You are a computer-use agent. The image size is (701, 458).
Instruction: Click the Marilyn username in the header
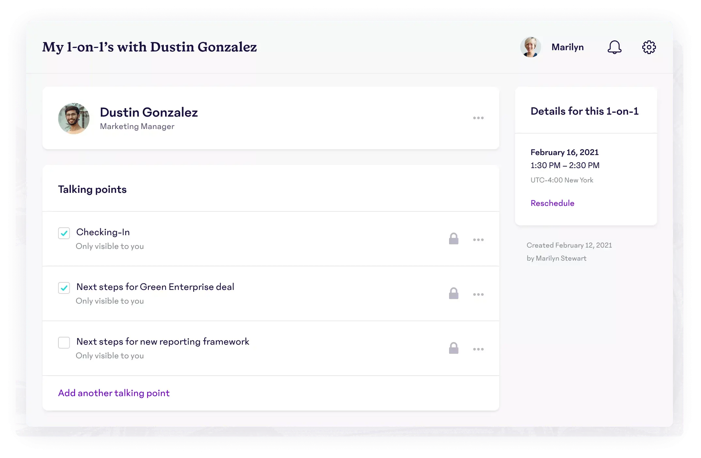(568, 47)
